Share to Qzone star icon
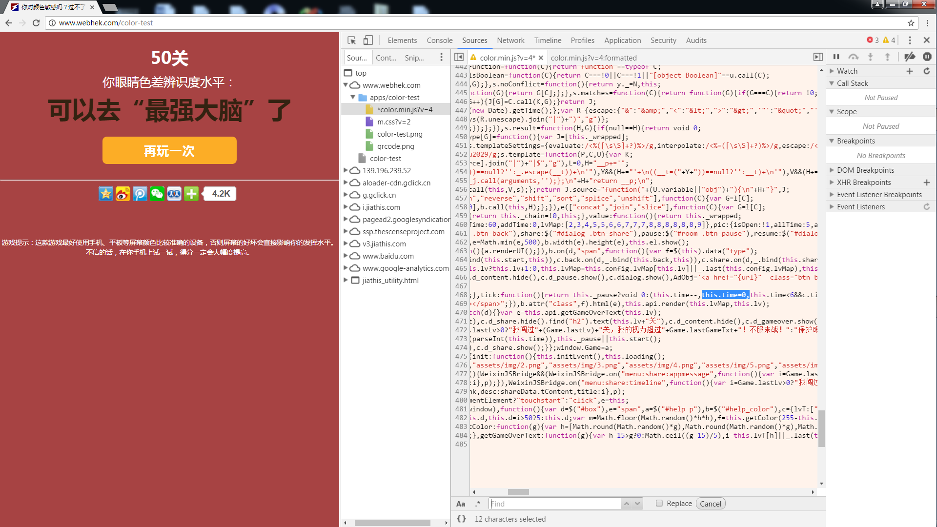The height and width of the screenshot is (527, 937). coord(105,194)
